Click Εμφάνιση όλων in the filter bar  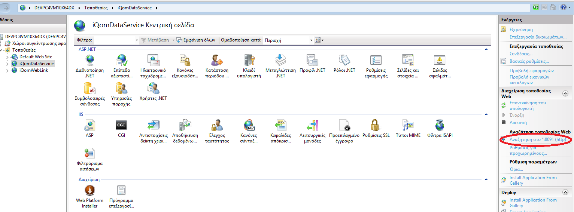[196, 40]
